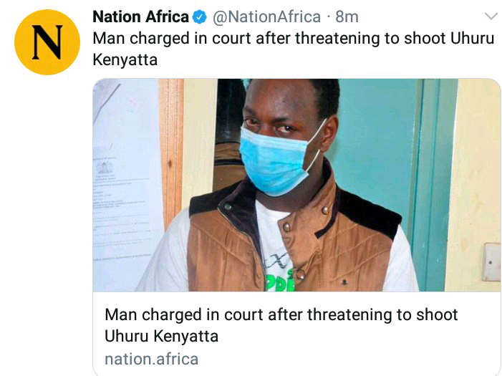Select the @NationAfrica handle
Image resolution: width=502 pixels, height=376 pixels.
pos(266,17)
